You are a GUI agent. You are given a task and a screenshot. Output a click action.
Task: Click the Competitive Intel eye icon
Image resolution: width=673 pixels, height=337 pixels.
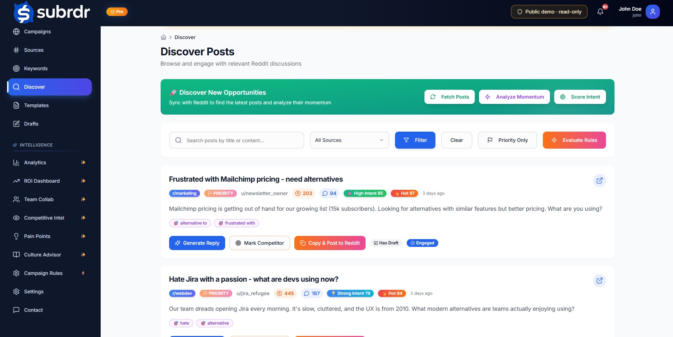[16, 218]
